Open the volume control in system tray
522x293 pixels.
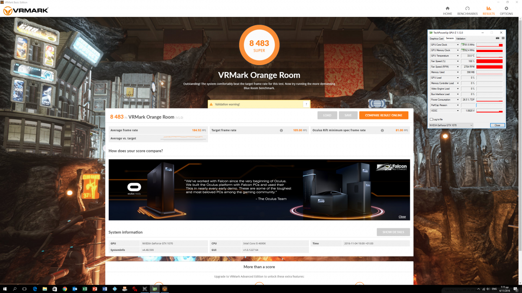pyautogui.click(x=487, y=289)
